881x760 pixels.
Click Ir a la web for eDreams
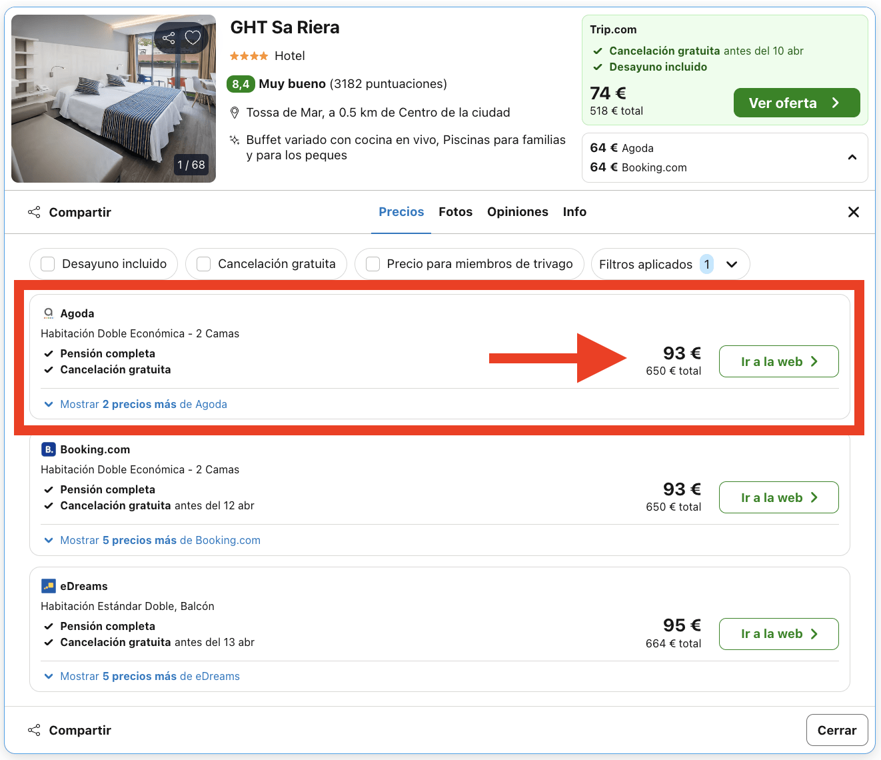(x=778, y=634)
